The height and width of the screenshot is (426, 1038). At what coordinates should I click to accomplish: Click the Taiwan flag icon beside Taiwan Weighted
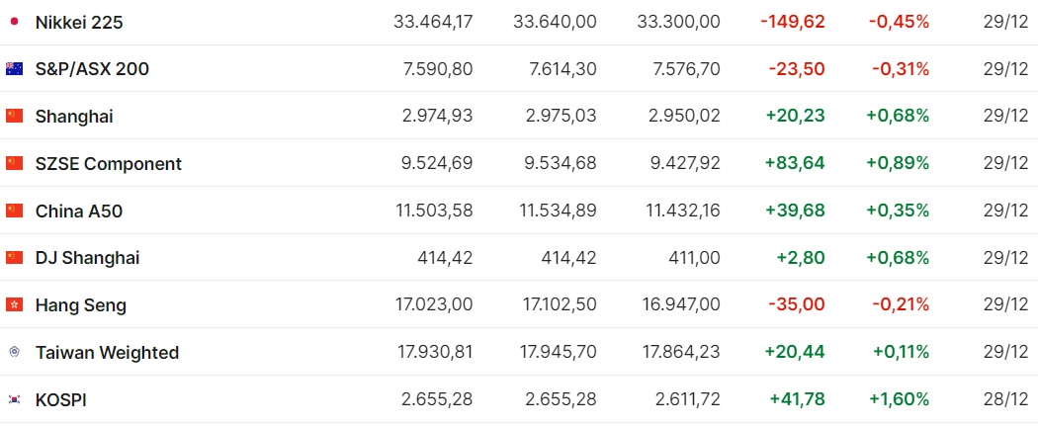tap(14, 353)
